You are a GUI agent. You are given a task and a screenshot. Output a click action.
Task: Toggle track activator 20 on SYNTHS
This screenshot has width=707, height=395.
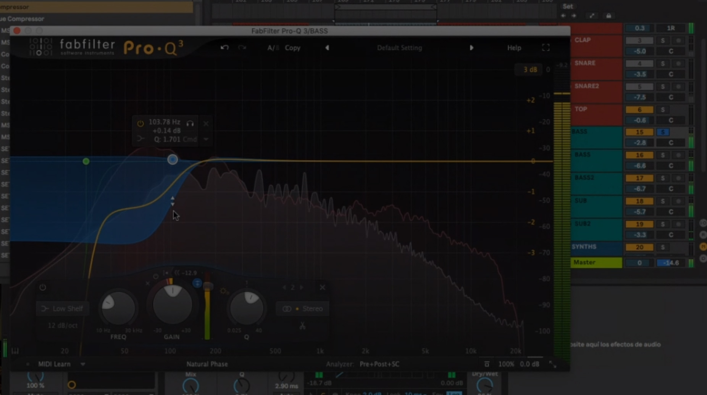639,247
